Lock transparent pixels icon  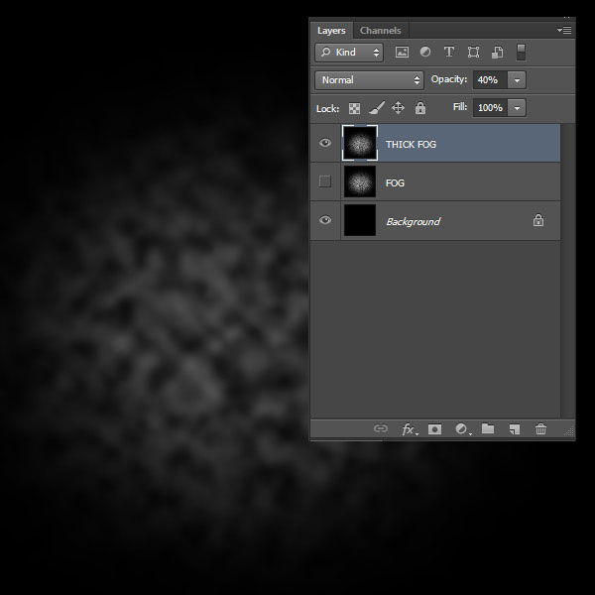354,108
